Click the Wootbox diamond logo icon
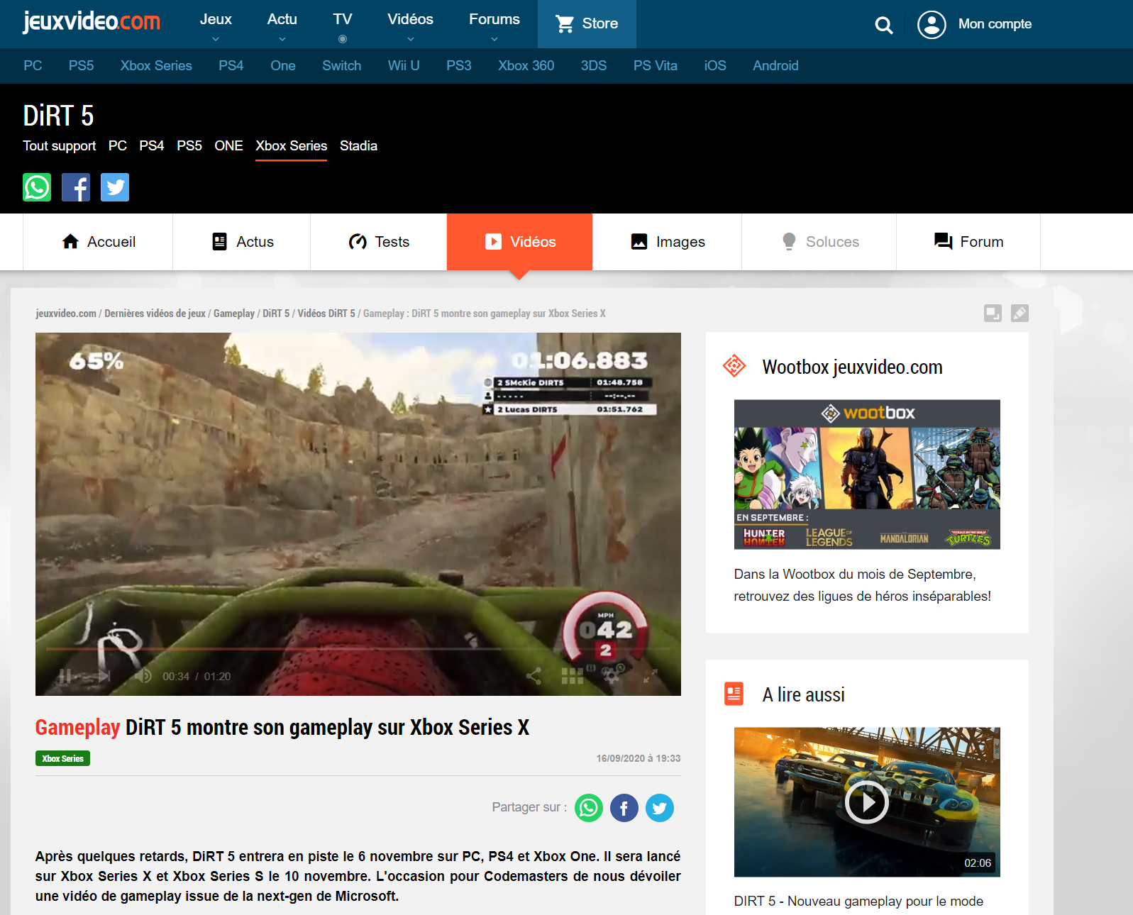 (x=734, y=366)
